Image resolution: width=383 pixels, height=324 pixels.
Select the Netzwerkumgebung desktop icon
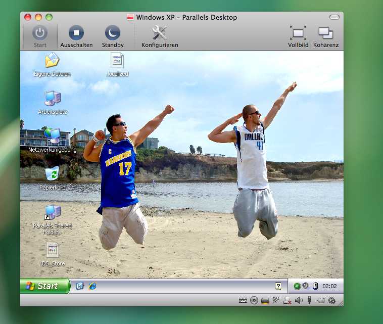click(52, 140)
